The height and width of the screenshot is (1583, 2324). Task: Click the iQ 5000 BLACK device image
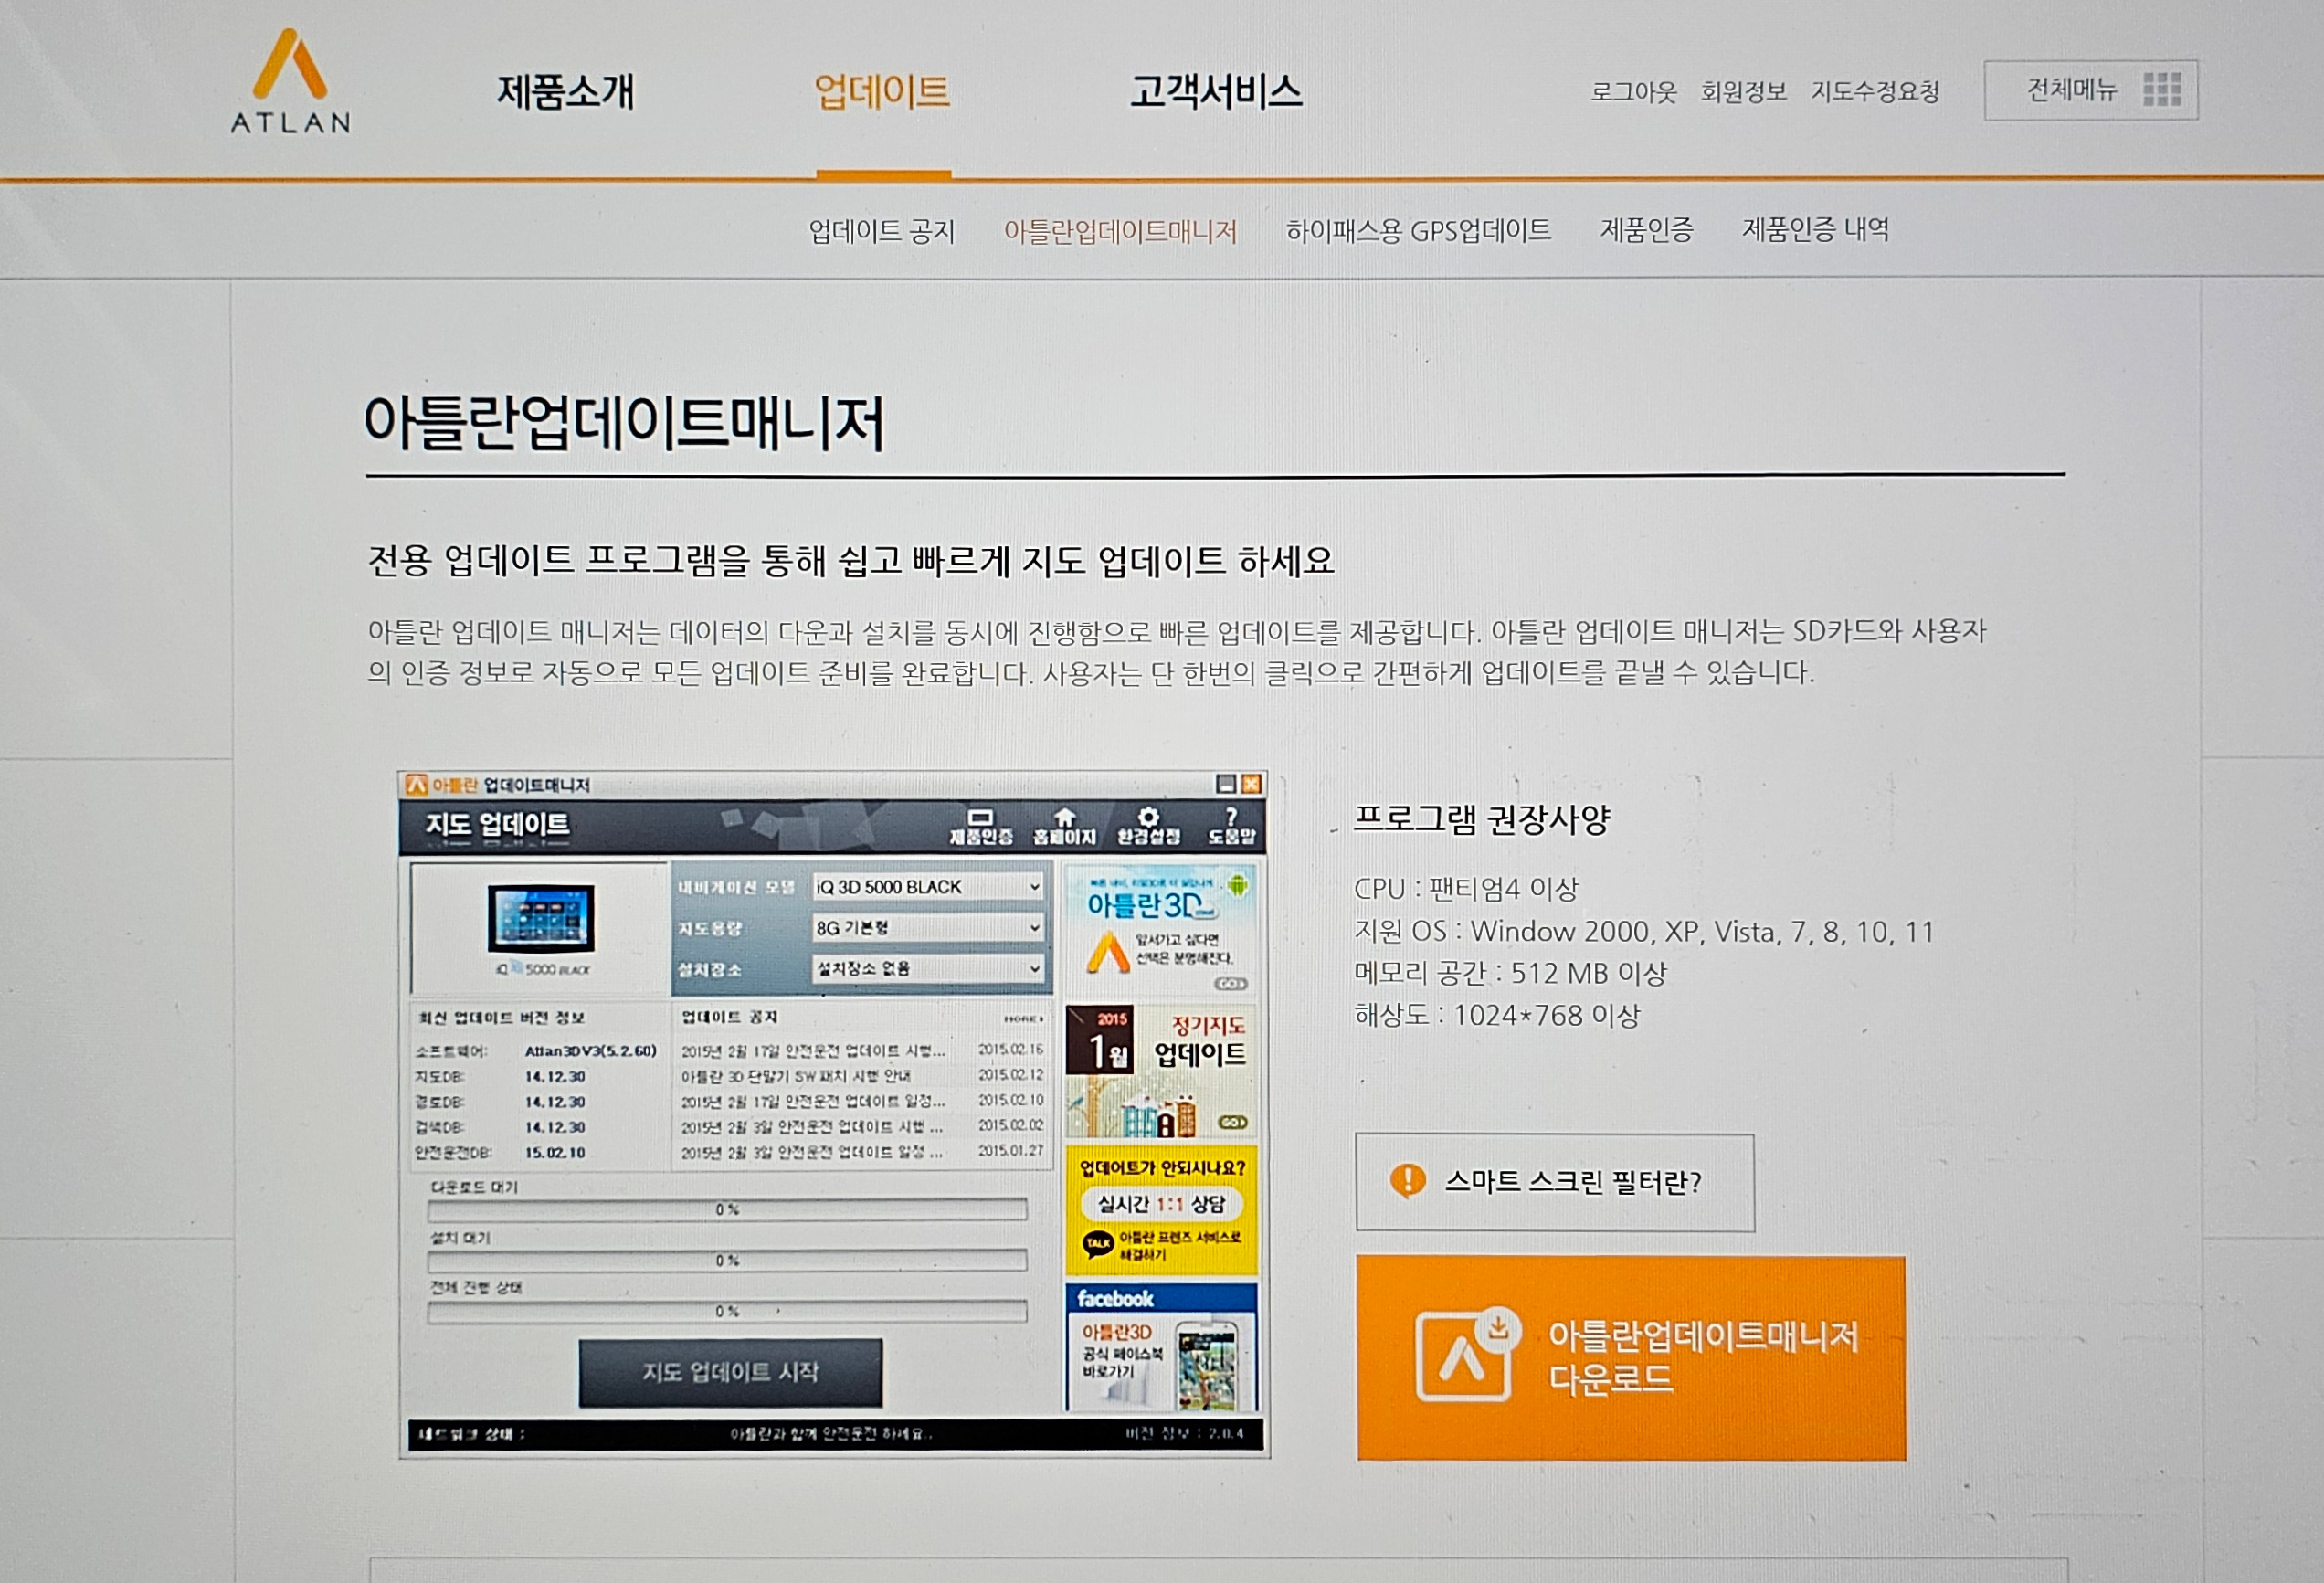(x=541, y=918)
